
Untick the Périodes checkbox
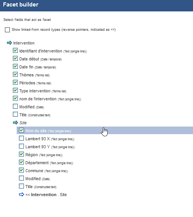point(15,82)
